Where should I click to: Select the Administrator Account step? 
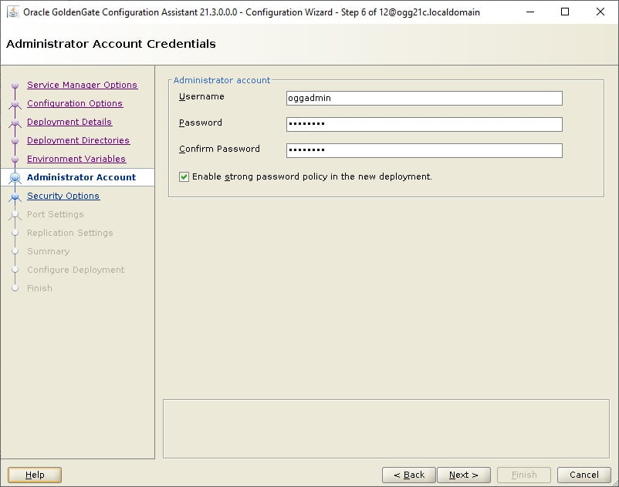(81, 177)
